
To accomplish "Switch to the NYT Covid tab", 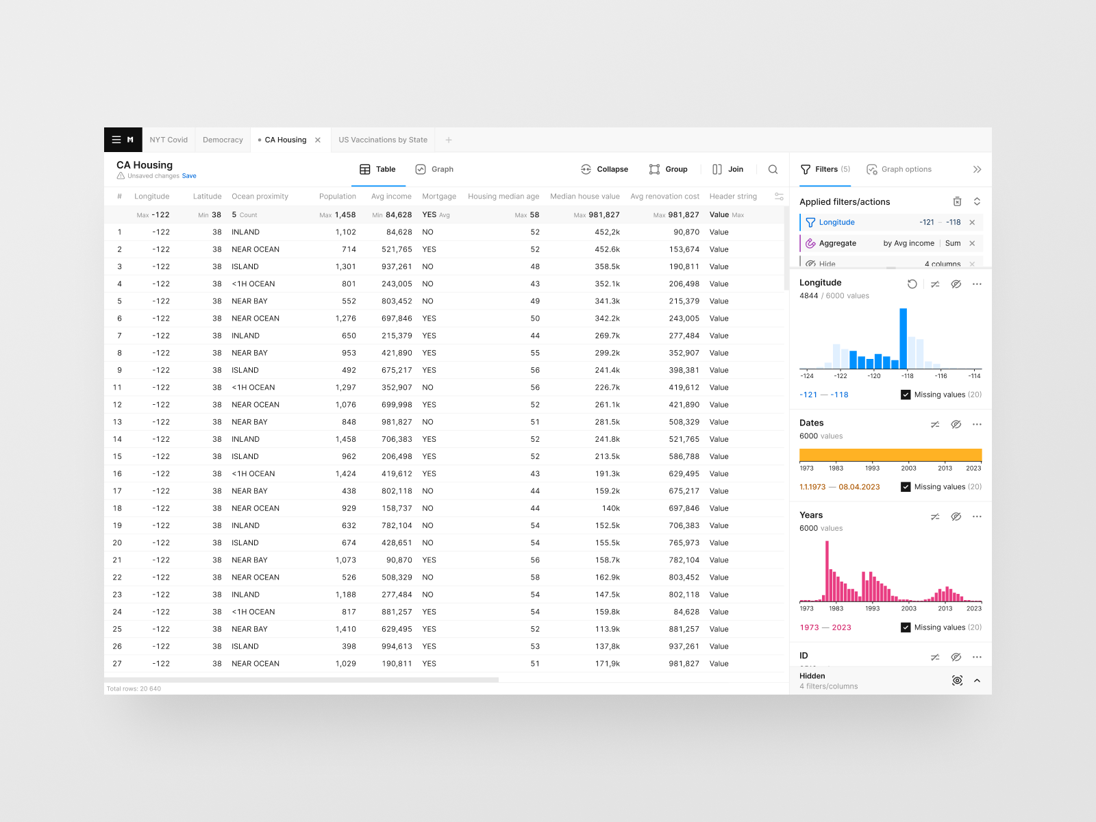I will coord(169,140).
